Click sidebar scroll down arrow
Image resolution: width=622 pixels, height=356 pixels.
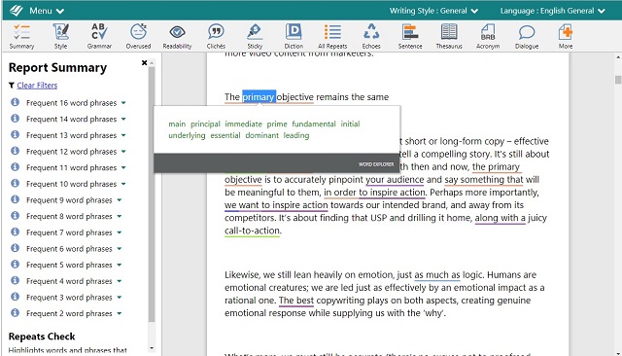pos(152,348)
